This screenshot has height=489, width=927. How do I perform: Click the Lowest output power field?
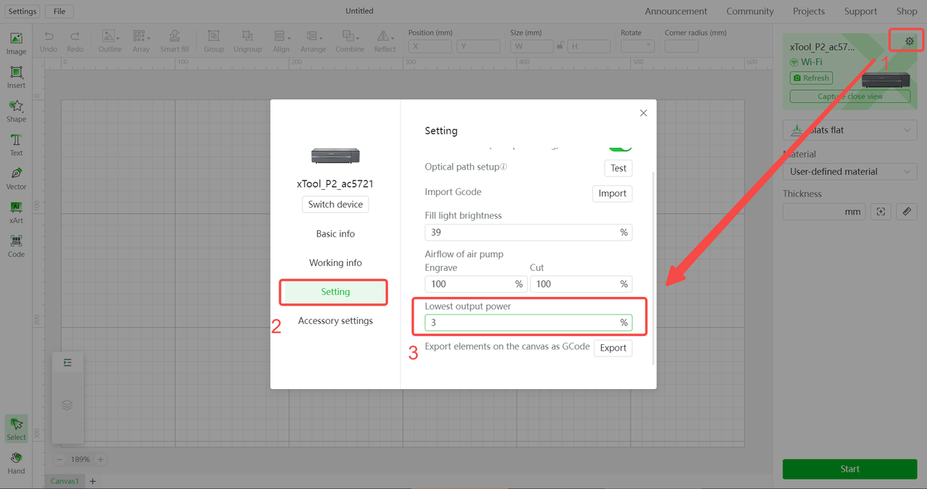coord(520,322)
